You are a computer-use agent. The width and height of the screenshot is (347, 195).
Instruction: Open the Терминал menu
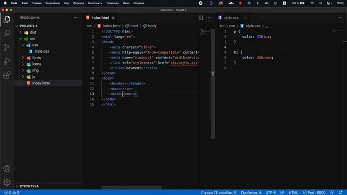[112, 3]
